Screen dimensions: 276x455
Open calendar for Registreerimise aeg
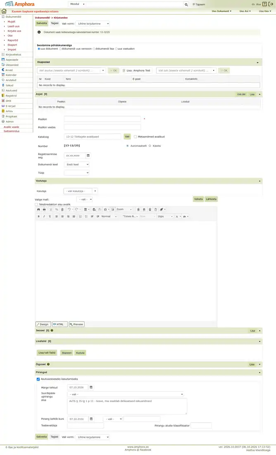click(x=88, y=156)
